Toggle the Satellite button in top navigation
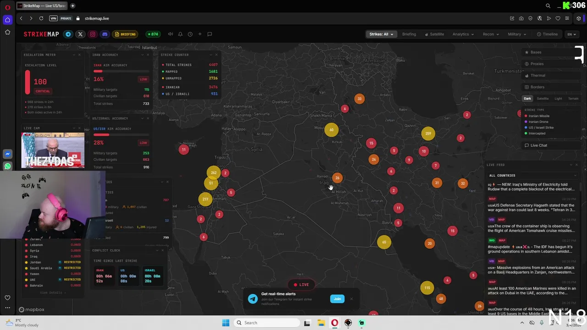Viewport: 587px width, 330px height. (434, 34)
